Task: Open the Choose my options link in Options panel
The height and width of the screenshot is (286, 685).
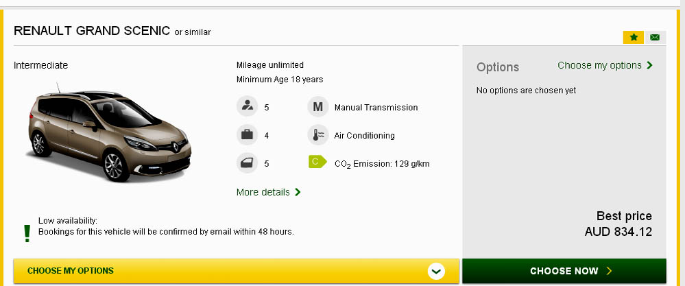Action: click(605, 65)
